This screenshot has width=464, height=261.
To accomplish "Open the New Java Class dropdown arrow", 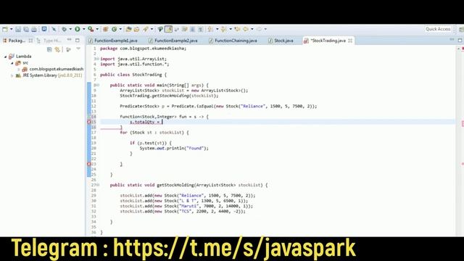I will click(x=120, y=29).
